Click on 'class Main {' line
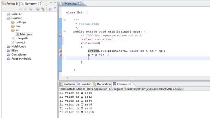 [x=77, y=12]
